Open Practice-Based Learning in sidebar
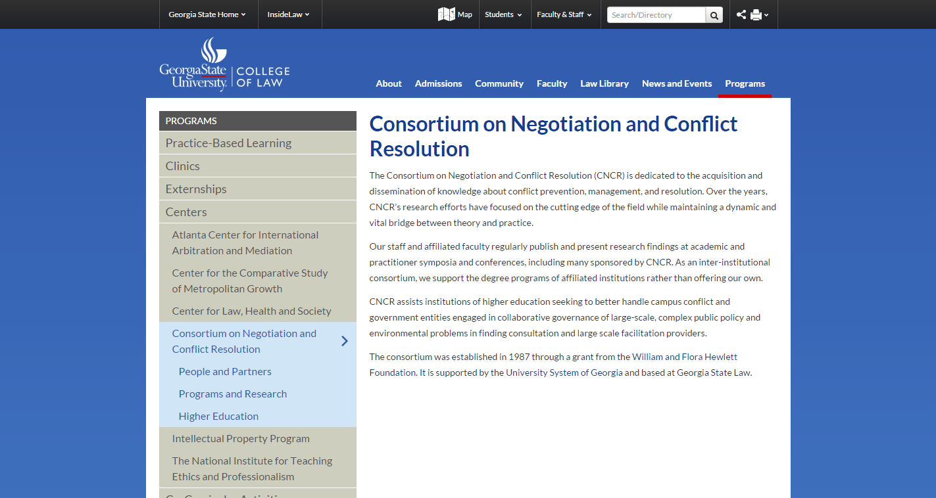 coord(258,143)
